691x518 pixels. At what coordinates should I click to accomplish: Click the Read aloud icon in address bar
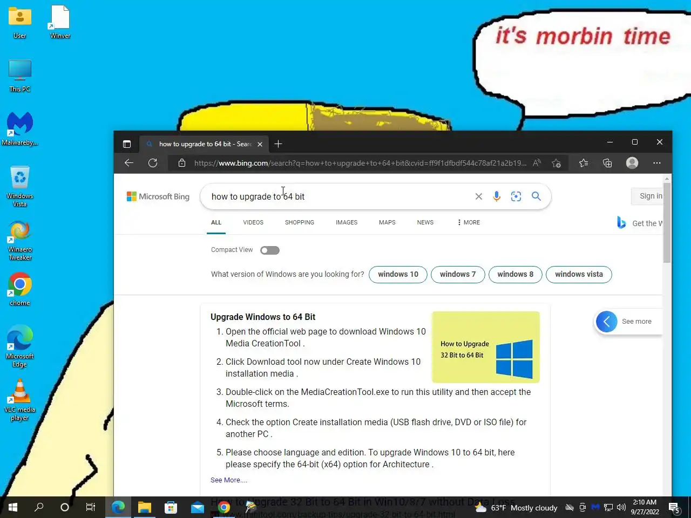537,163
